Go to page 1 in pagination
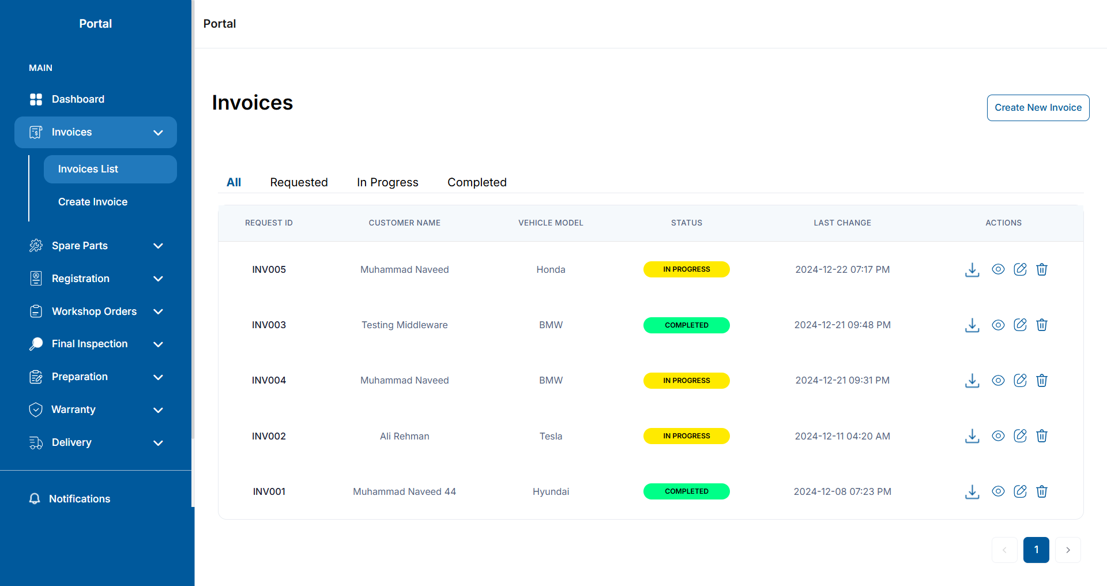 click(x=1036, y=550)
